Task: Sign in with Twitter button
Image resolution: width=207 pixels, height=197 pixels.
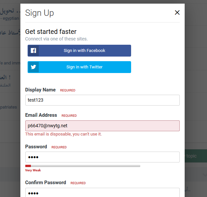Action: pos(79,67)
